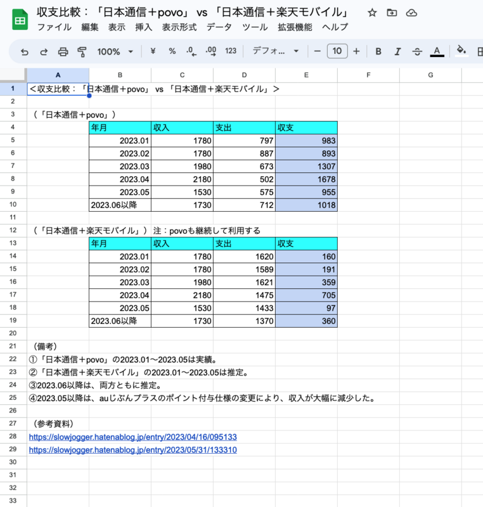Select the 収支 value 360 in row 19
This screenshot has height=507, width=483.
pos(306,321)
